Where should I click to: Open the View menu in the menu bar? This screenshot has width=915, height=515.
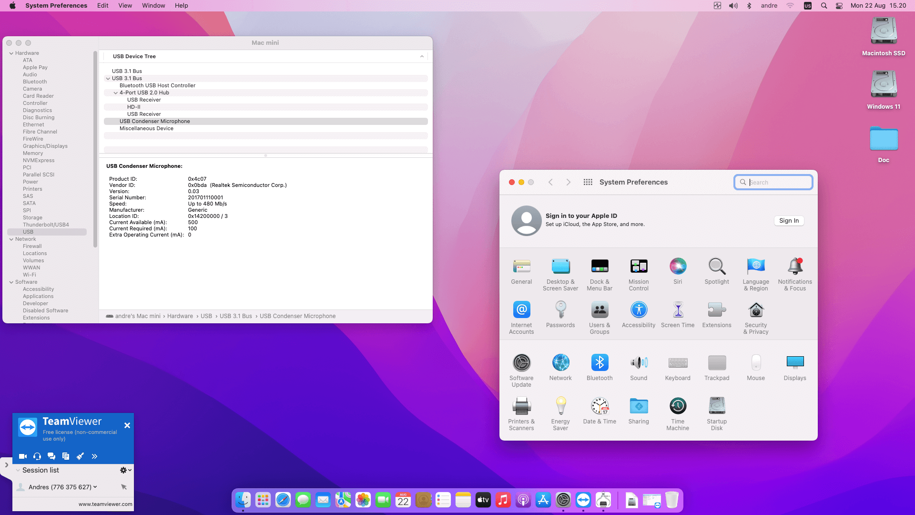tap(125, 6)
